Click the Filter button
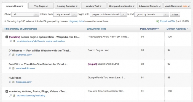The image size is (193, 102). click(x=175, y=15)
